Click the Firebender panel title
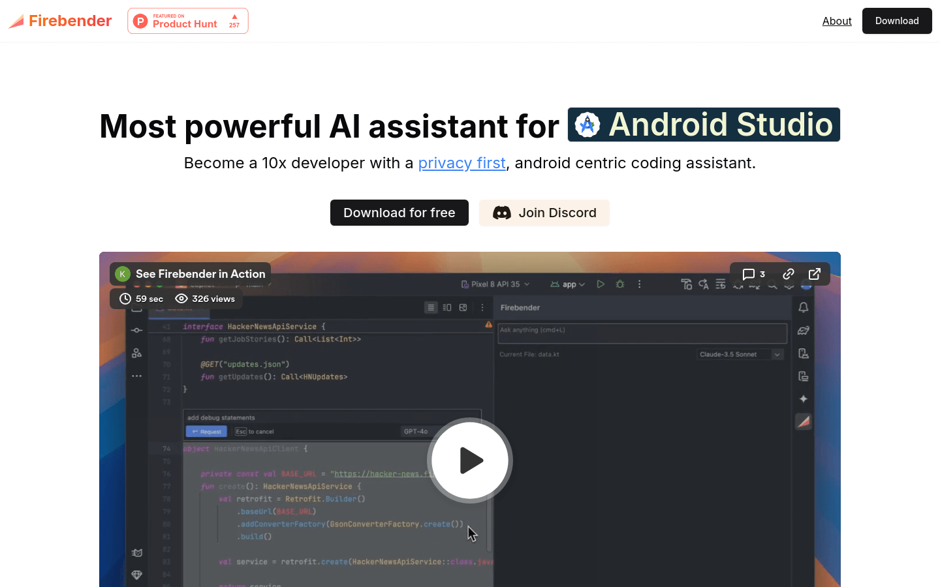Viewport: 940px width, 587px height. click(x=520, y=308)
